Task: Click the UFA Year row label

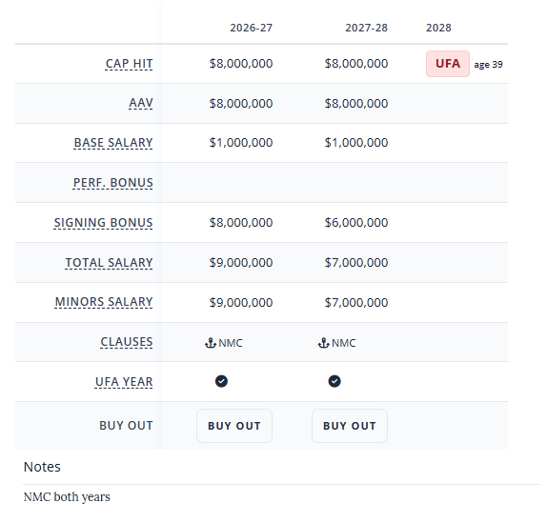Action: [x=124, y=382]
